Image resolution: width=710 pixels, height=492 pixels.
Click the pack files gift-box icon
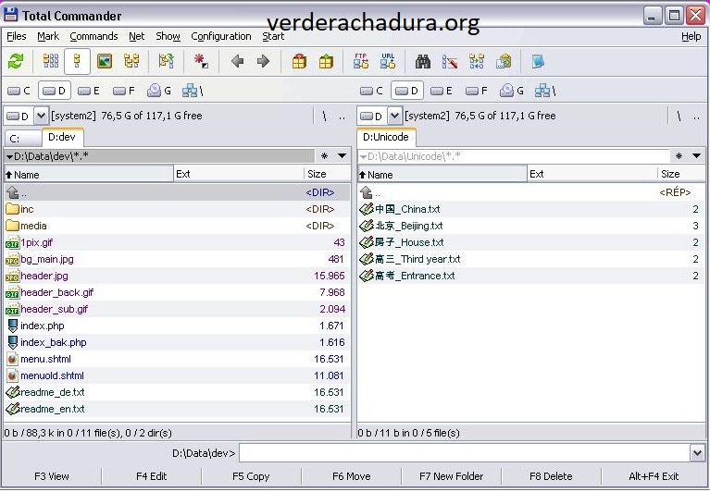(299, 61)
